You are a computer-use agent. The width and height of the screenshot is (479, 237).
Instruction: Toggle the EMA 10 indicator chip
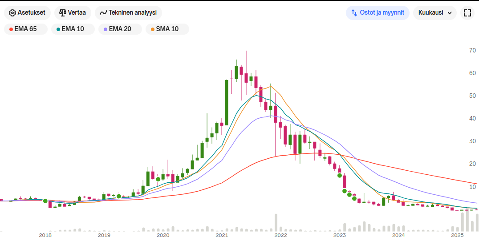(x=73, y=29)
